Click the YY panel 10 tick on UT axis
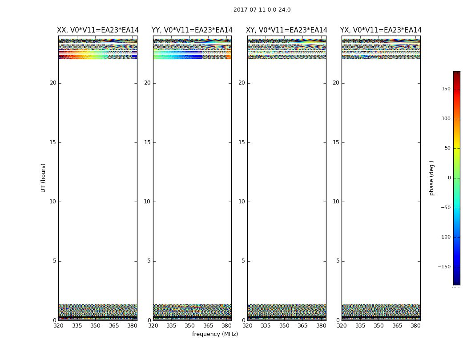Screen dimensions: 467x356 click(x=147, y=202)
